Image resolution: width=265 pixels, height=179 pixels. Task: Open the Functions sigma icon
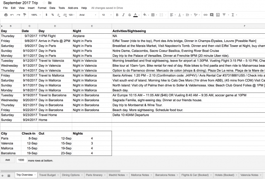coord(233,15)
